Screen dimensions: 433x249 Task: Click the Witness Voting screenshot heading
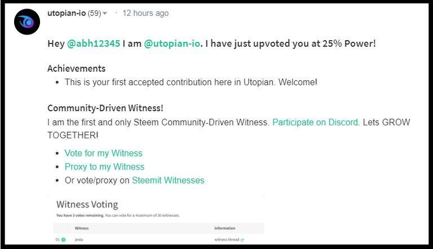(87, 204)
